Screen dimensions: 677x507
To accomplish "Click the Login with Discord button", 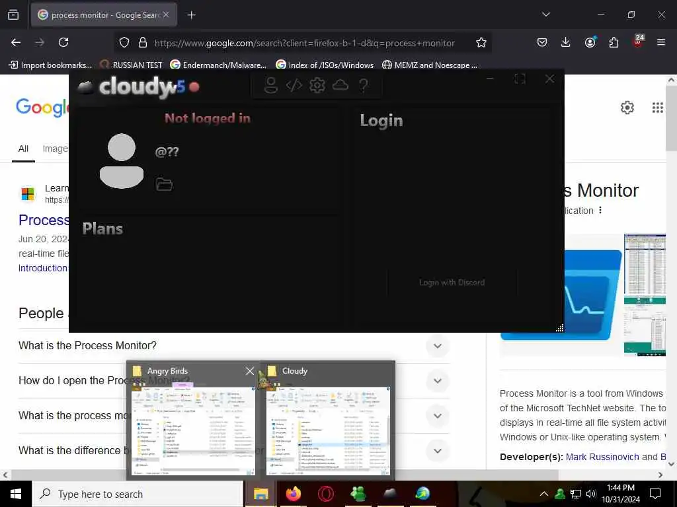I will pos(452,283).
